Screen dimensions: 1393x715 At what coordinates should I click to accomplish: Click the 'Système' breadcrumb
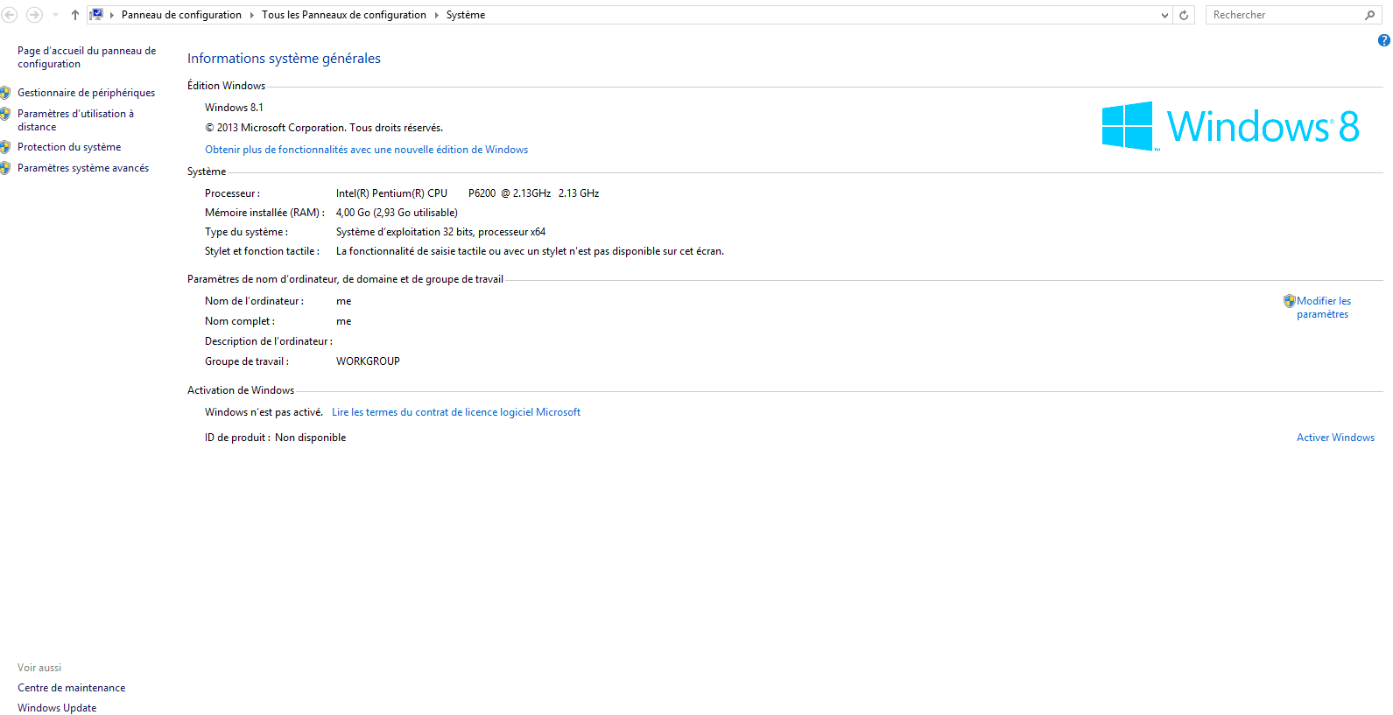pyautogui.click(x=465, y=15)
